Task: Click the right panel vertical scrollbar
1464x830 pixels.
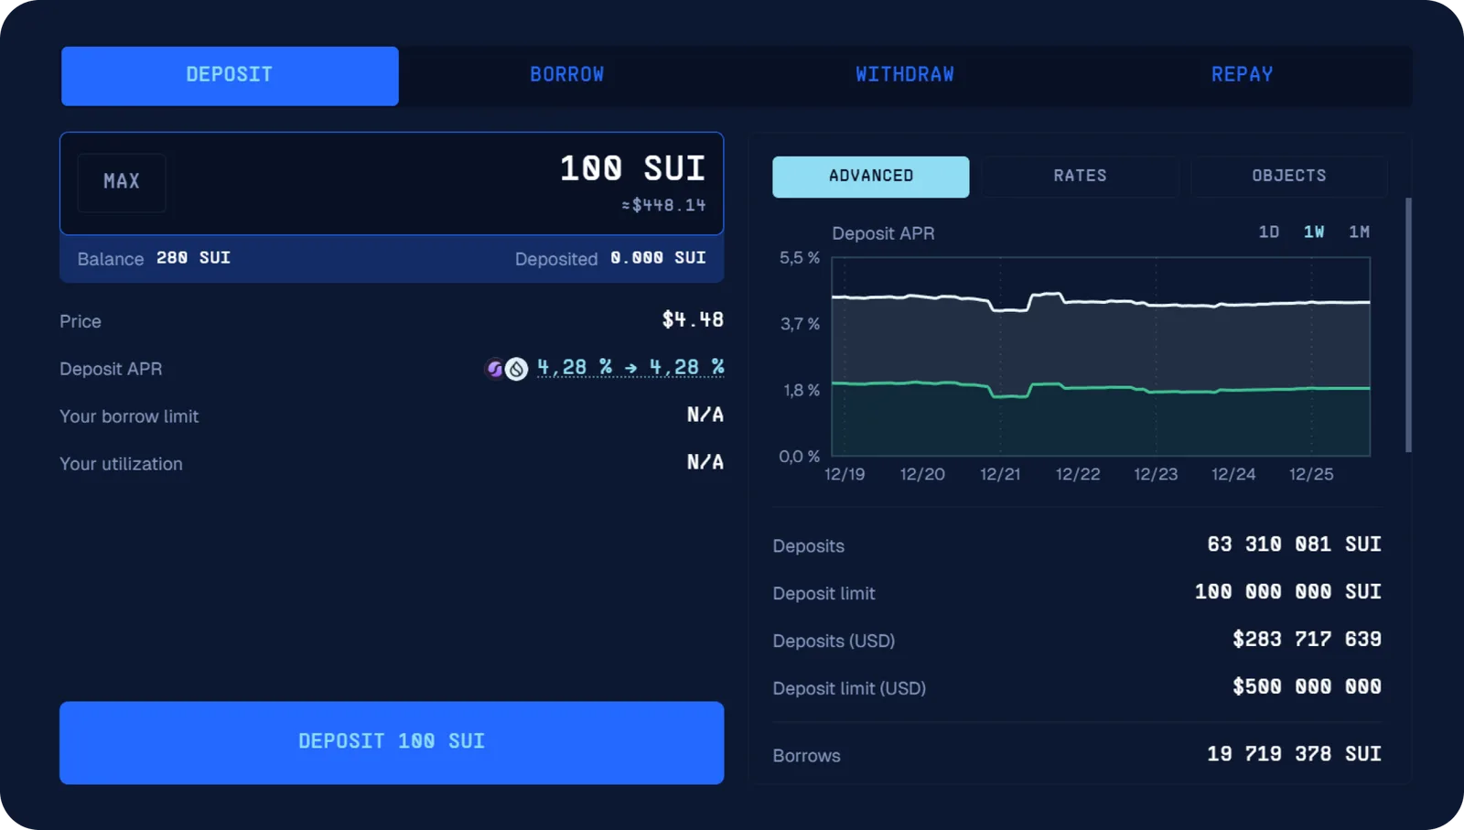Action: pos(1408,325)
